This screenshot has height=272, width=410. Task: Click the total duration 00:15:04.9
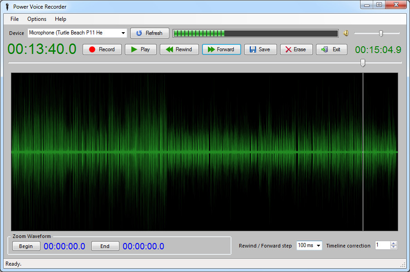[378, 49]
